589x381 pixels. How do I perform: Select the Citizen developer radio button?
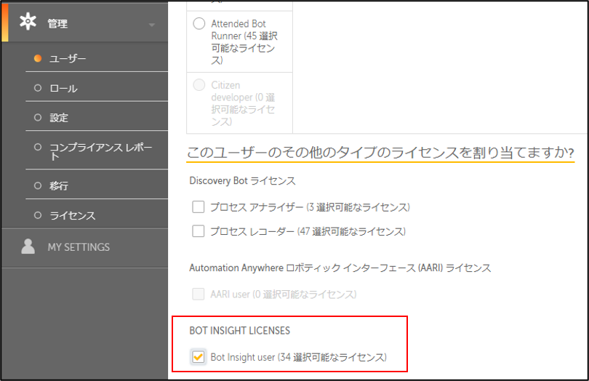click(199, 85)
